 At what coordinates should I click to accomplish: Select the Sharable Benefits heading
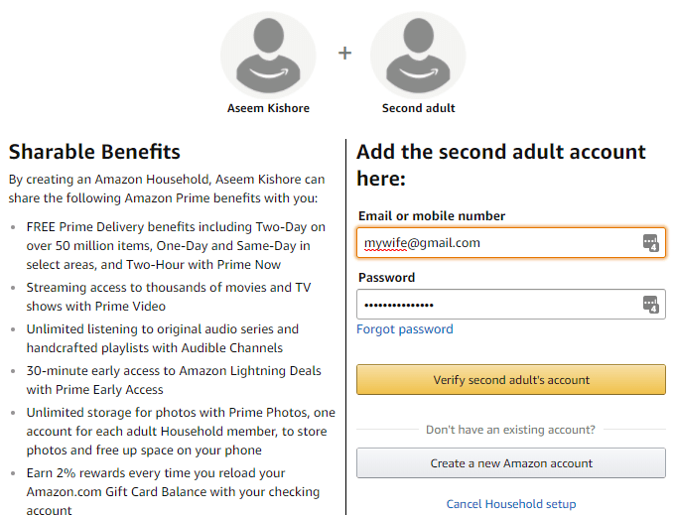[94, 152]
